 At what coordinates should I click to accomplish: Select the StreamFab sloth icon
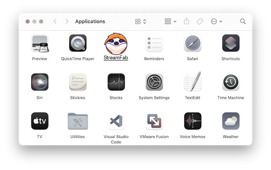point(116,44)
